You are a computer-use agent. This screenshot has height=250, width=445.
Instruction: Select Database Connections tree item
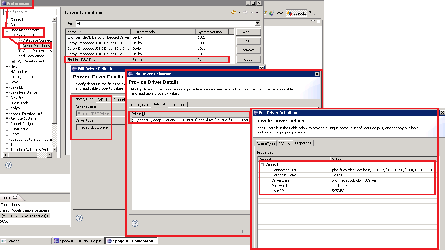37,40
